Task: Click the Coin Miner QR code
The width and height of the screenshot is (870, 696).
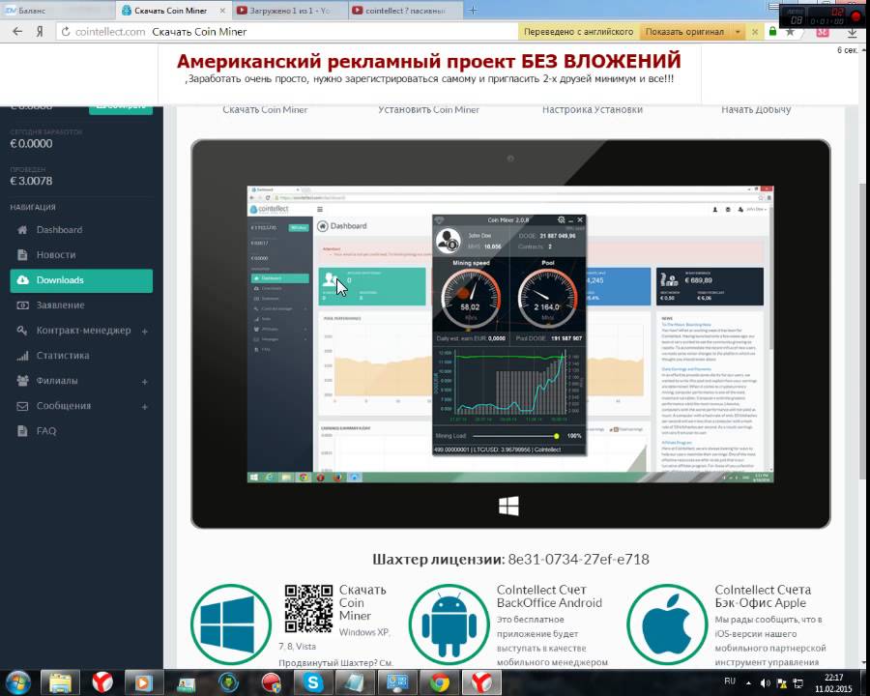Action: pyautogui.click(x=308, y=608)
